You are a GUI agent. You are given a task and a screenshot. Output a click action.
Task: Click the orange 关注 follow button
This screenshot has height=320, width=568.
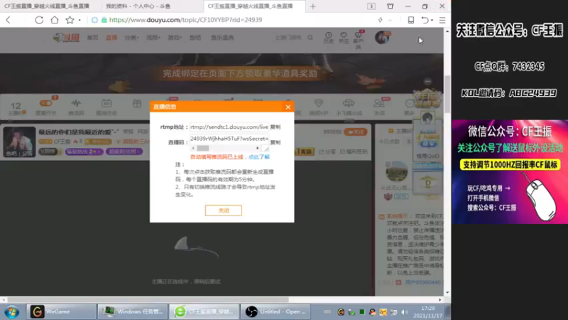(356, 132)
